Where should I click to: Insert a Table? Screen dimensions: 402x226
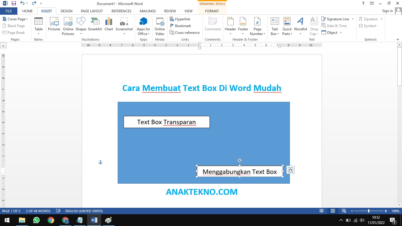(x=39, y=26)
